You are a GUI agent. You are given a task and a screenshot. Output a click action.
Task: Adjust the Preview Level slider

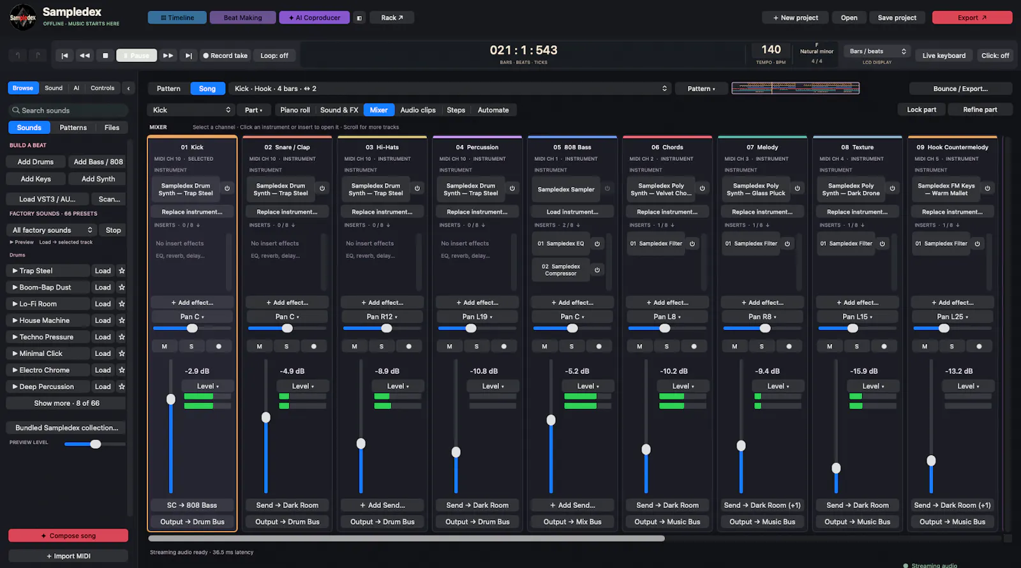click(94, 444)
